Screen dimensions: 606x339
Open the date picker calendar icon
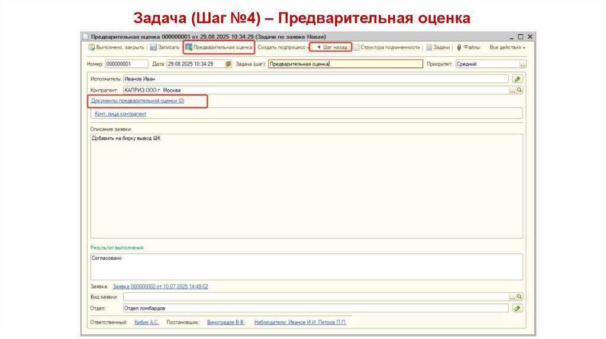click(228, 64)
